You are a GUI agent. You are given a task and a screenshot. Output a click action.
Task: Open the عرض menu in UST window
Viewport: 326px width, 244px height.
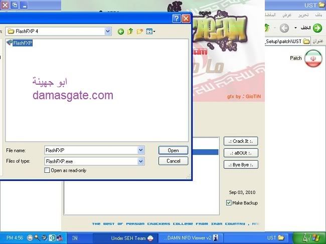(x=287, y=15)
